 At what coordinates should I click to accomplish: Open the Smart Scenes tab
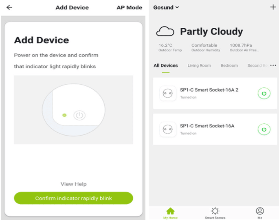coord(215,213)
